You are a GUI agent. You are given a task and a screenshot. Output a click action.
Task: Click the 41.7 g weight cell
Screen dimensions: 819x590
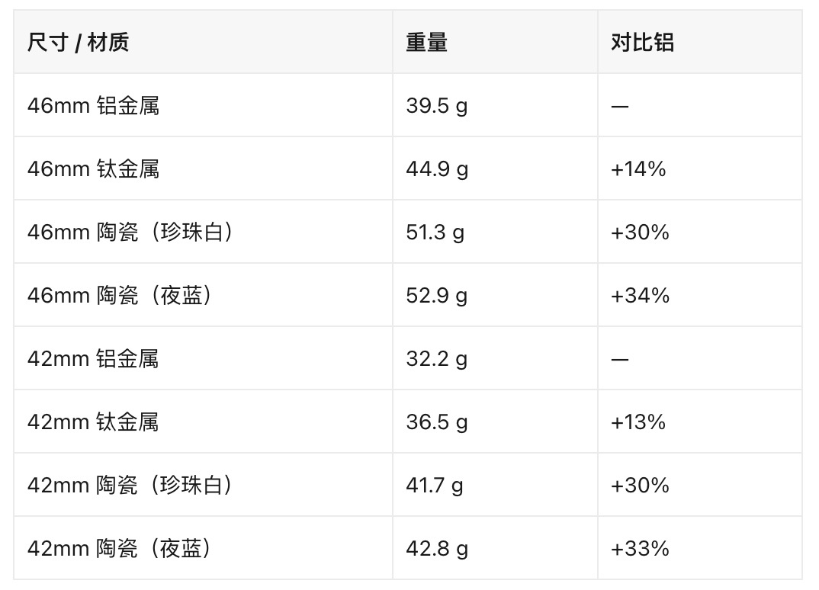435,485
